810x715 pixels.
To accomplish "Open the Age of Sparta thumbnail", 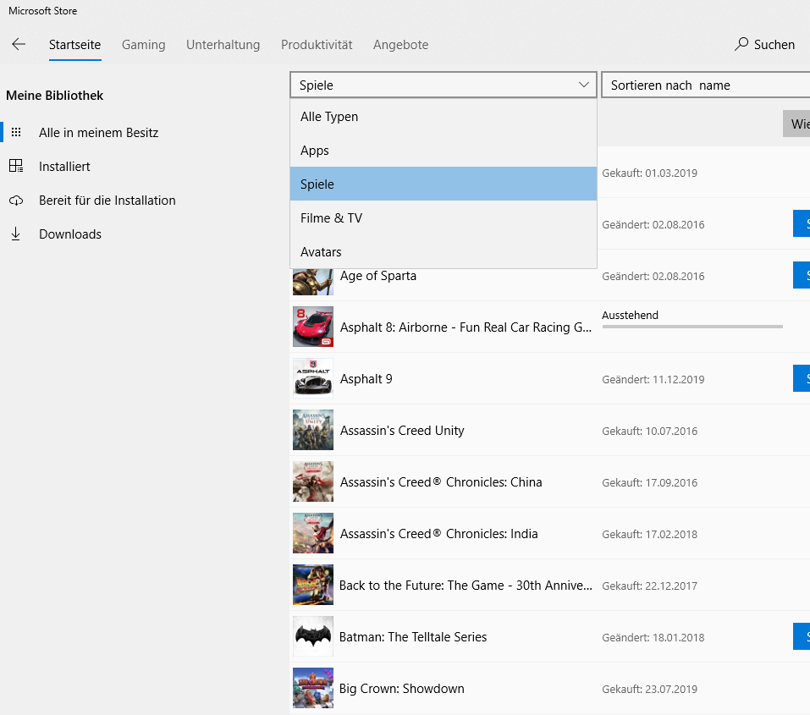I will click(313, 282).
